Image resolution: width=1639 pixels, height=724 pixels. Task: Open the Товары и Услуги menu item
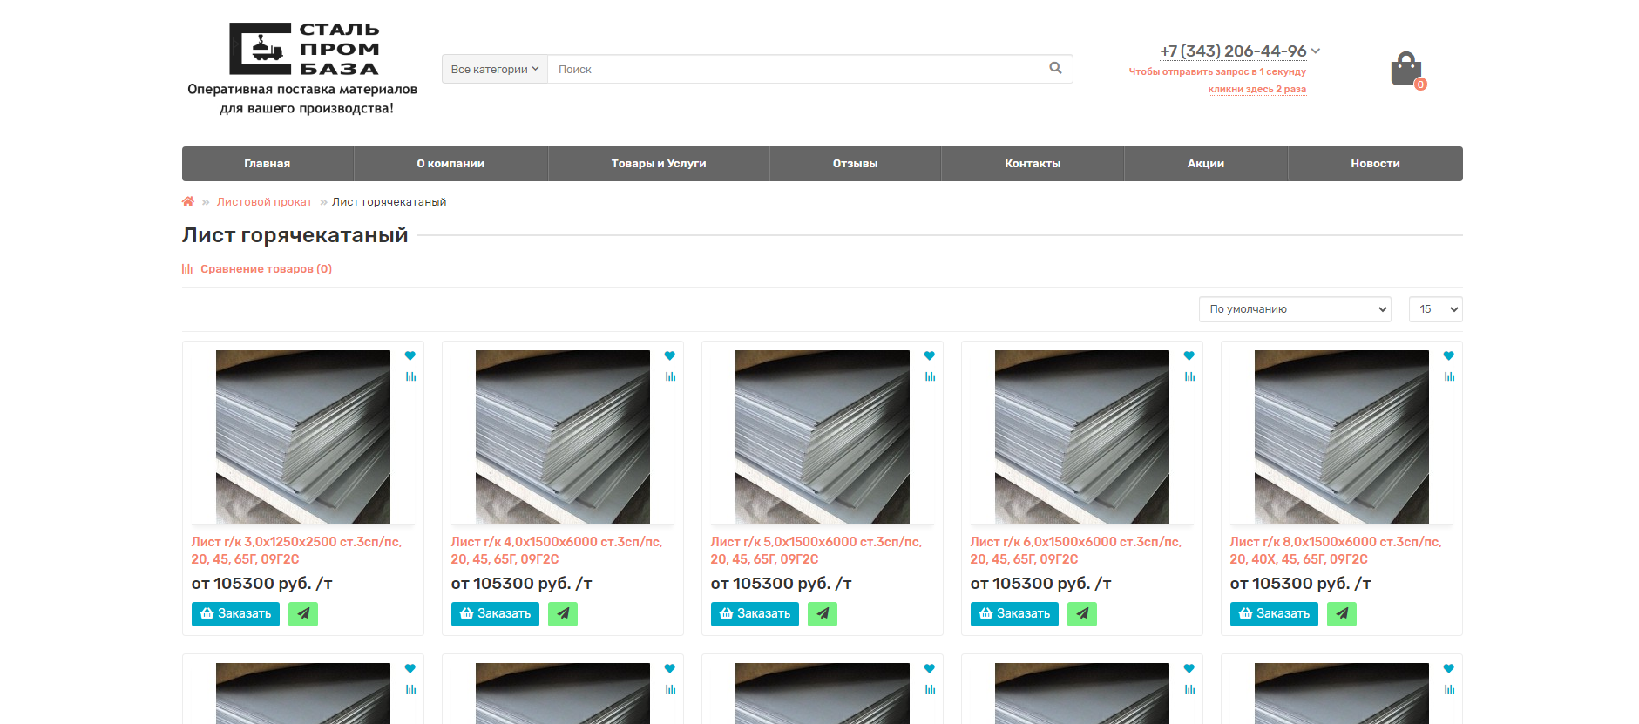659,164
